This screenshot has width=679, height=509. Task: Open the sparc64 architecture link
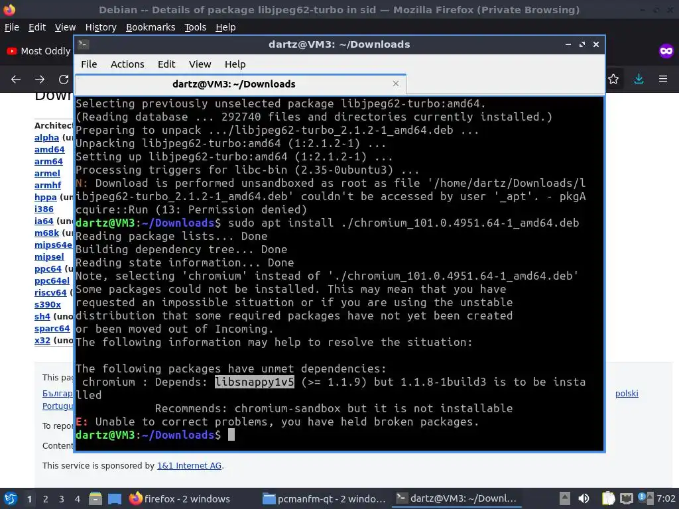[x=52, y=329]
